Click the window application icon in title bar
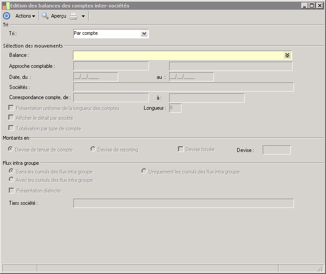This screenshot has height=274, width=326. (x=6, y=6)
